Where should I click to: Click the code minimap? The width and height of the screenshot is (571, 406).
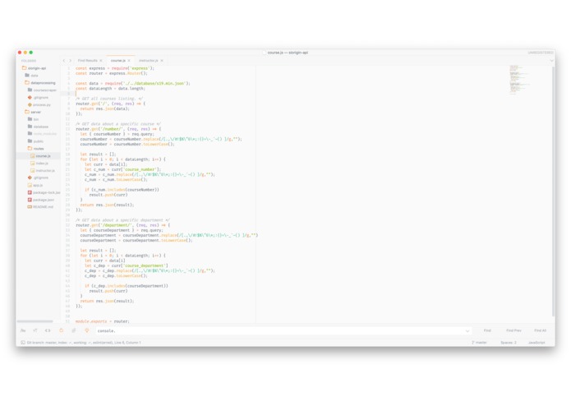point(519,80)
